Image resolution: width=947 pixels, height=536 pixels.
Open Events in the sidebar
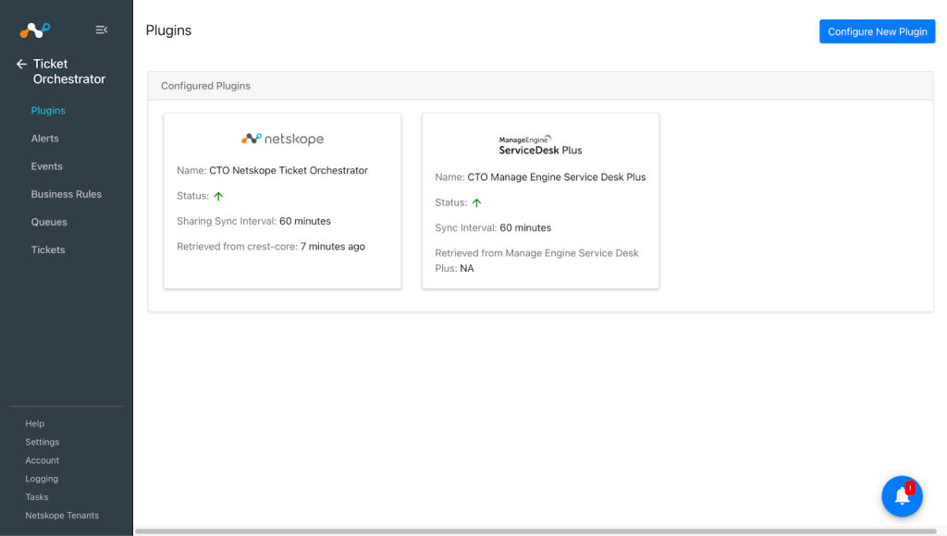click(46, 166)
